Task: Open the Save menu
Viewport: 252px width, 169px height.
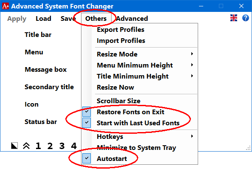Action: click(x=68, y=19)
